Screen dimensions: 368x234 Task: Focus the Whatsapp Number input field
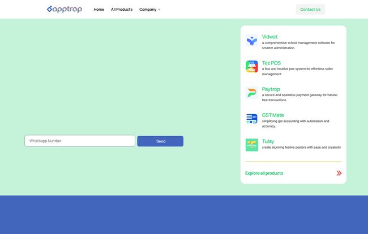tap(79, 141)
